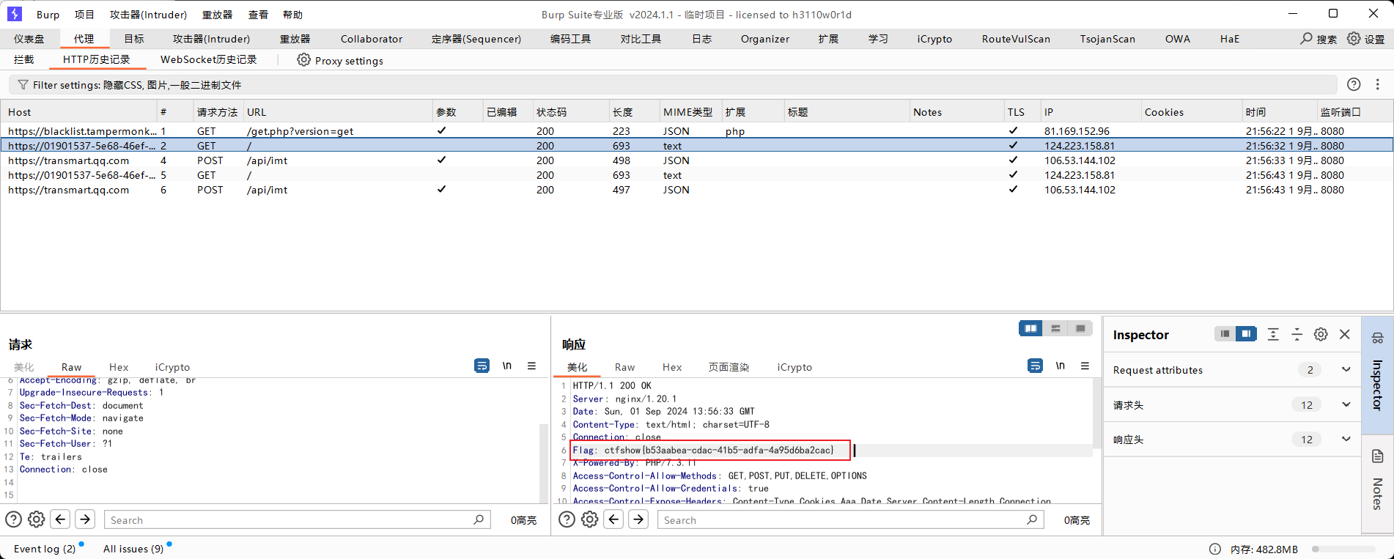
Task: Open the search magnifier icon in top bar
Action: (x=1306, y=39)
